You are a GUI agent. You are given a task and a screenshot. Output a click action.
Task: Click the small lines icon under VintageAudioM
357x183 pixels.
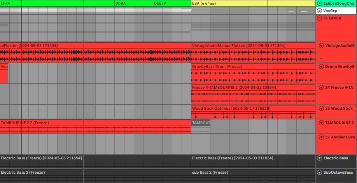pyautogui.click(x=321, y=59)
